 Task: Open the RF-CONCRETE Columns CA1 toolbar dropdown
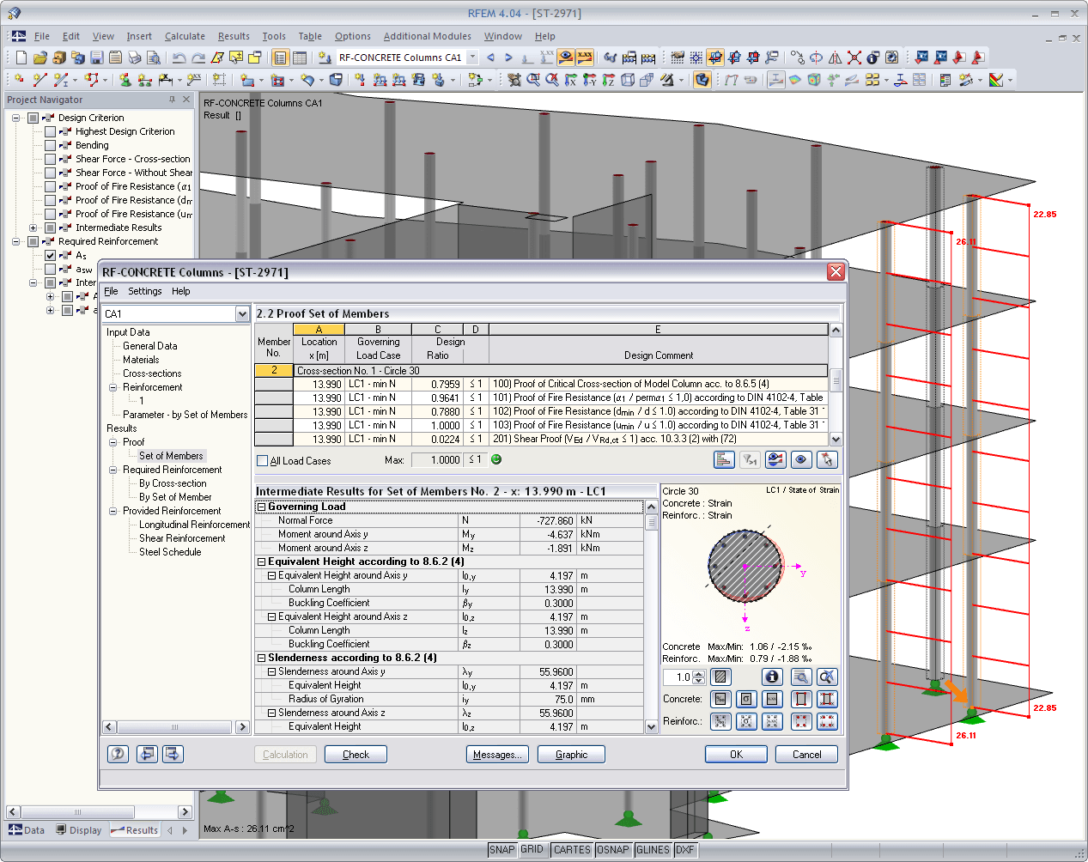click(x=472, y=58)
